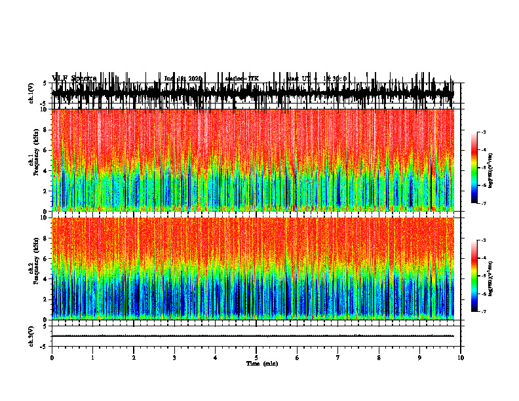
Task: Click the time axis tick label '0'
Action: [x=52, y=358]
